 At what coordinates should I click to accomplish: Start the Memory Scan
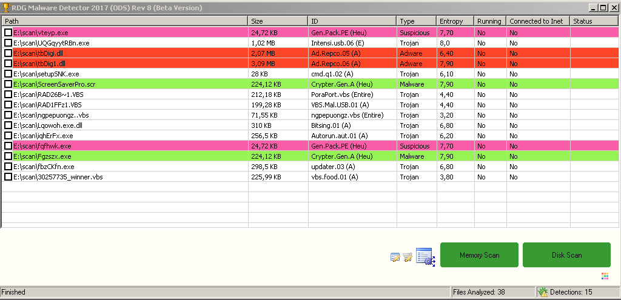point(479,255)
